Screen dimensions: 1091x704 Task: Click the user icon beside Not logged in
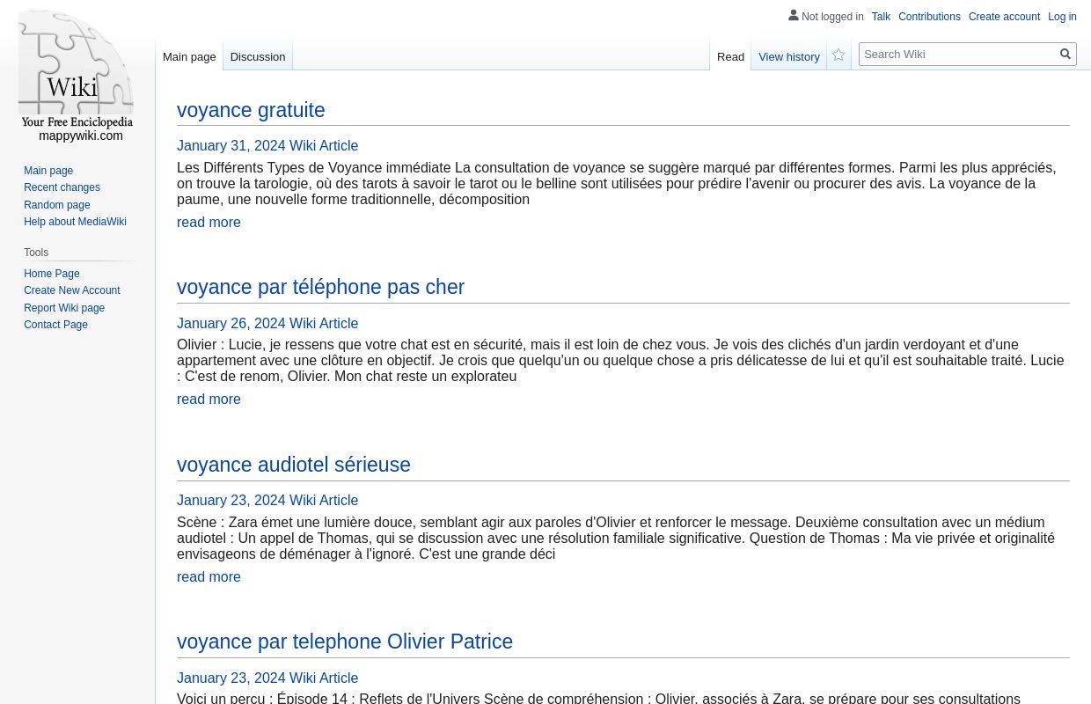pyautogui.click(x=794, y=16)
